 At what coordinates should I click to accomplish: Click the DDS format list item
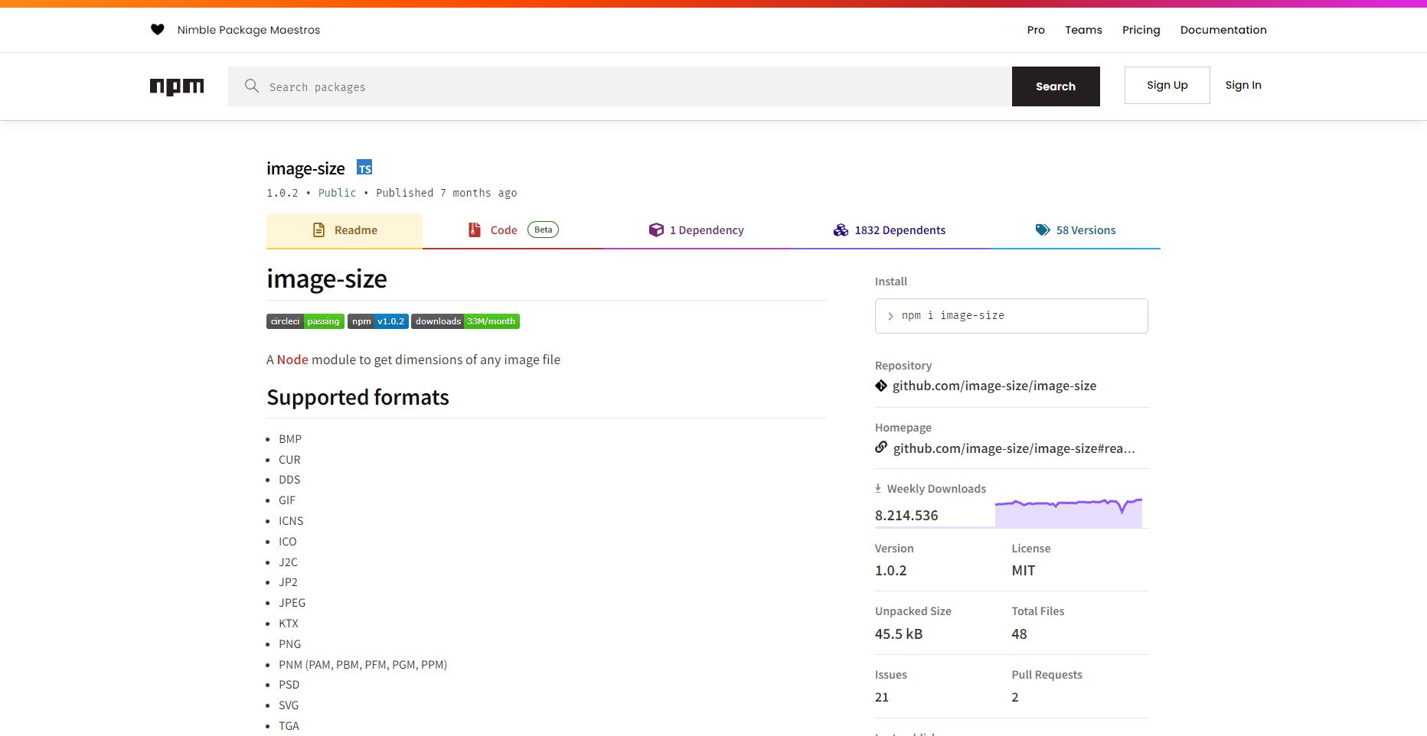coord(289,480)
